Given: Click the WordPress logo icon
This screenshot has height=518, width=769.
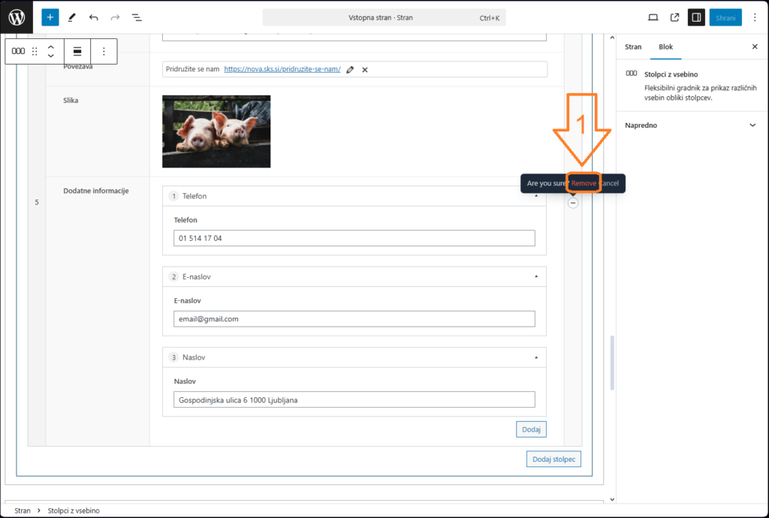Looking at the screenshot, I should click(x=17, y=17).
